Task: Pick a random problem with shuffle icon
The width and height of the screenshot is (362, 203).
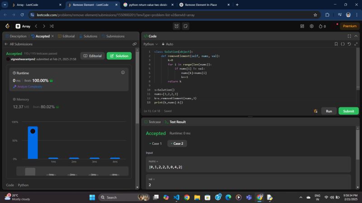Action: click(52, 26)
